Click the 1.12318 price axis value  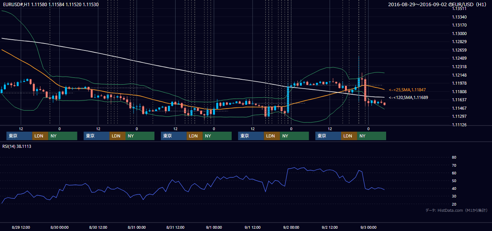click(459, 67)
